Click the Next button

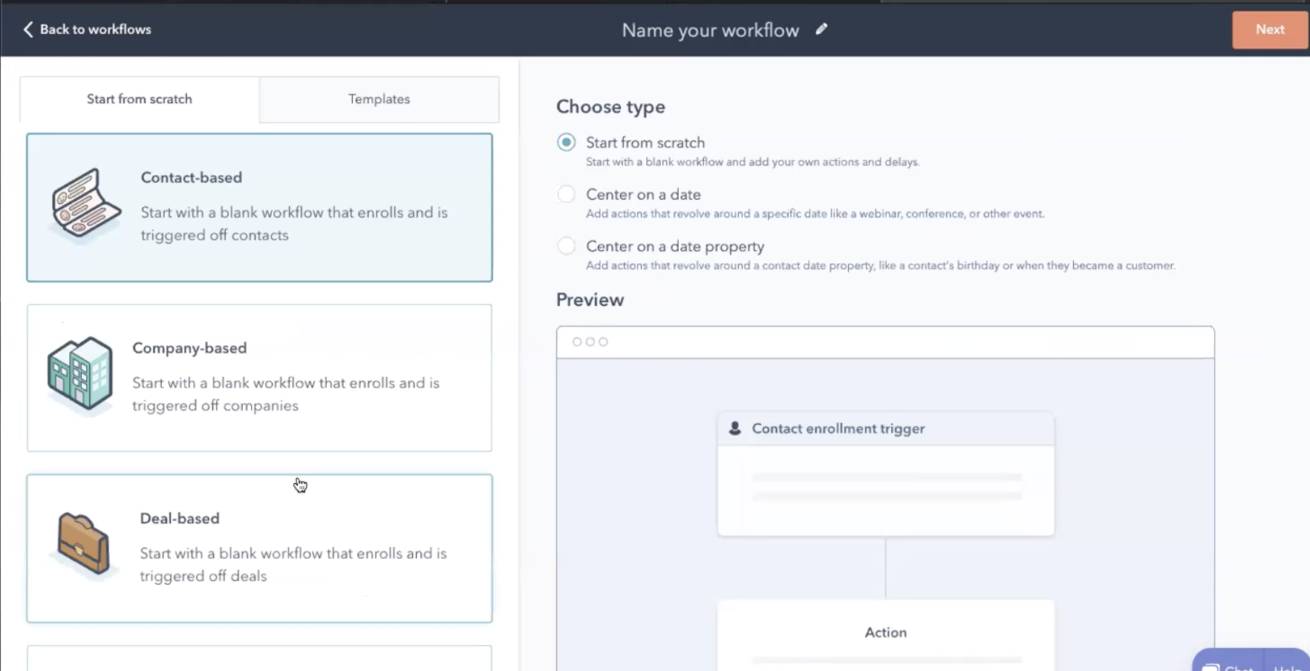[x=1270, y=30]
